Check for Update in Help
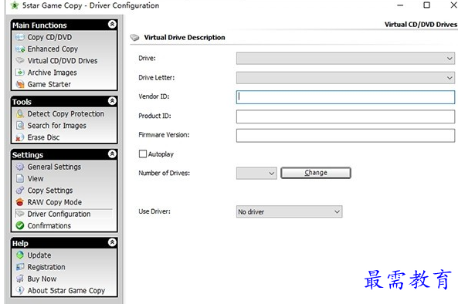This screenshot has height=304, width=458. pyautogui.click(x=39, y=255)
